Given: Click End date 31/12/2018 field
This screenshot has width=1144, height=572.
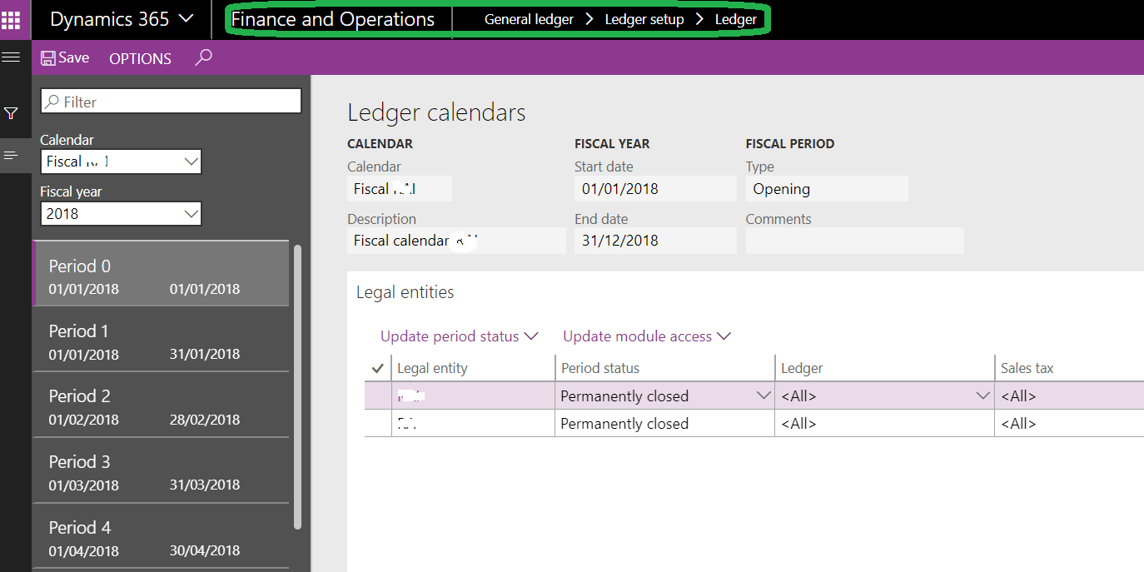Looking at the screenshot, I should pyautogui.click(x=655, y=241).
